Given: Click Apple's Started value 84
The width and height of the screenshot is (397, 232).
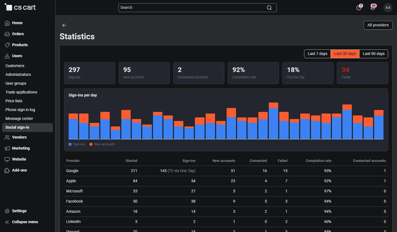Looking at the screenshot, I should (135, 181).
